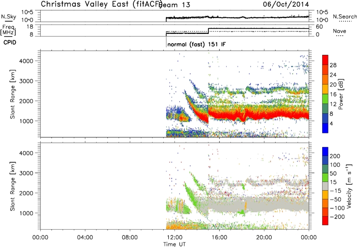
Task: Click the 'Velocity [m s-1]' colorbar title
Action: [x=349, y=186]
